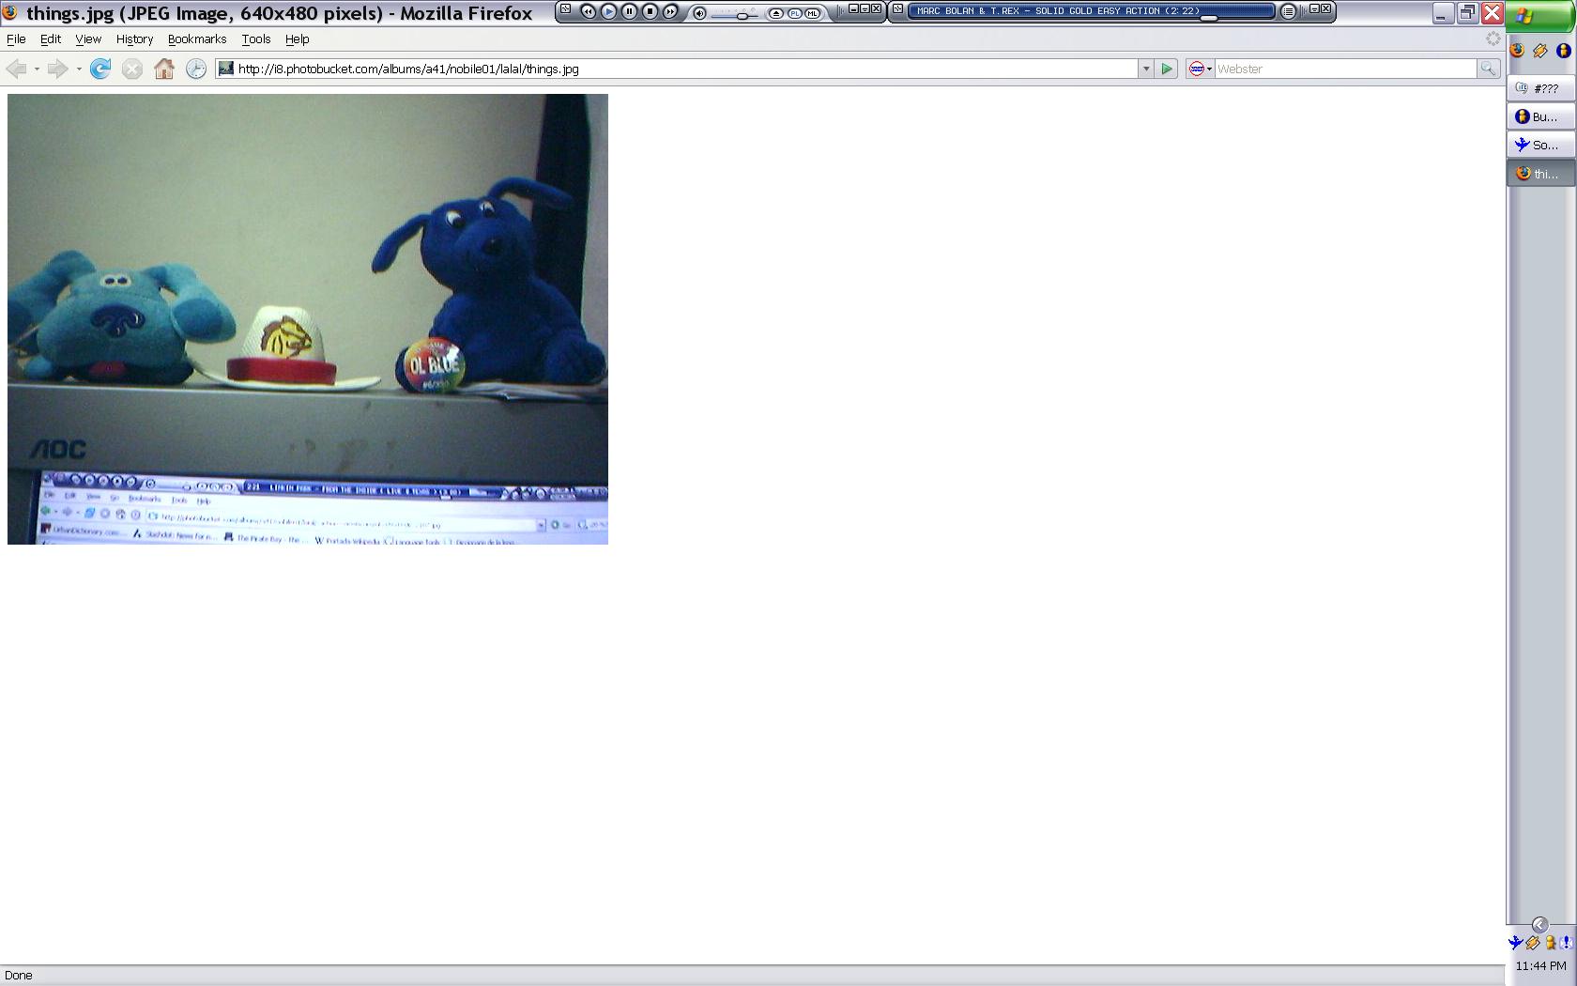
Task: Open the Back history dropdown arrow
Action: pos(36,69)
